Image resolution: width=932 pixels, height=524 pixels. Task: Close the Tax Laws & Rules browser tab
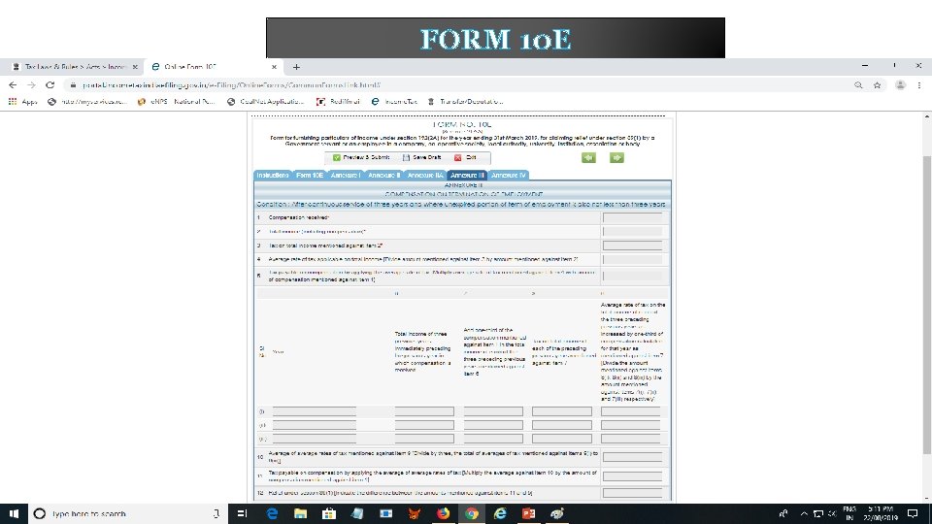[x=135, y=67]
